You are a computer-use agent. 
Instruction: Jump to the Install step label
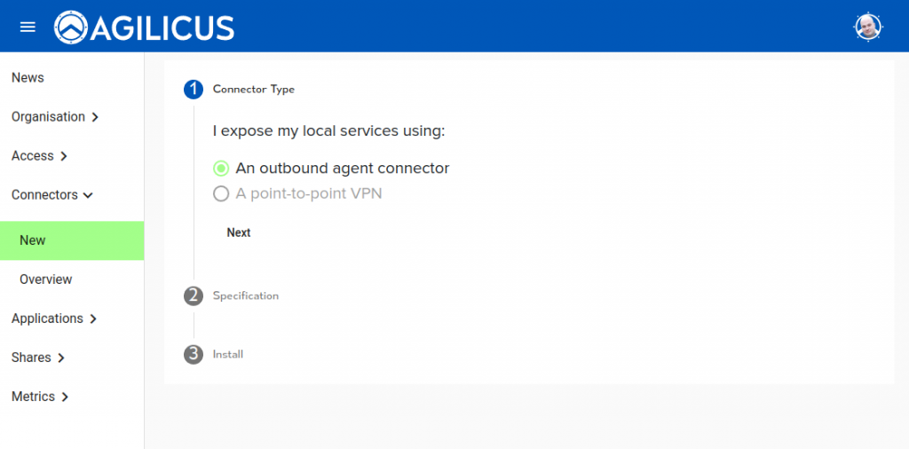click(x=228, y=354)
